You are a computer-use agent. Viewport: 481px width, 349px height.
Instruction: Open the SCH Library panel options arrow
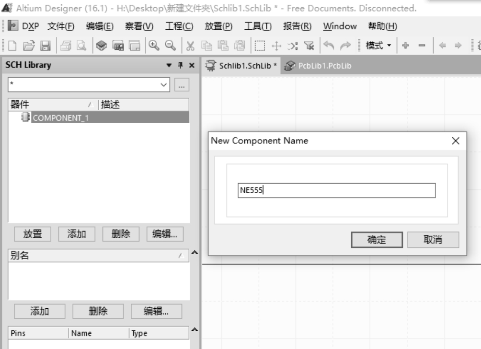tap(169, 65)
